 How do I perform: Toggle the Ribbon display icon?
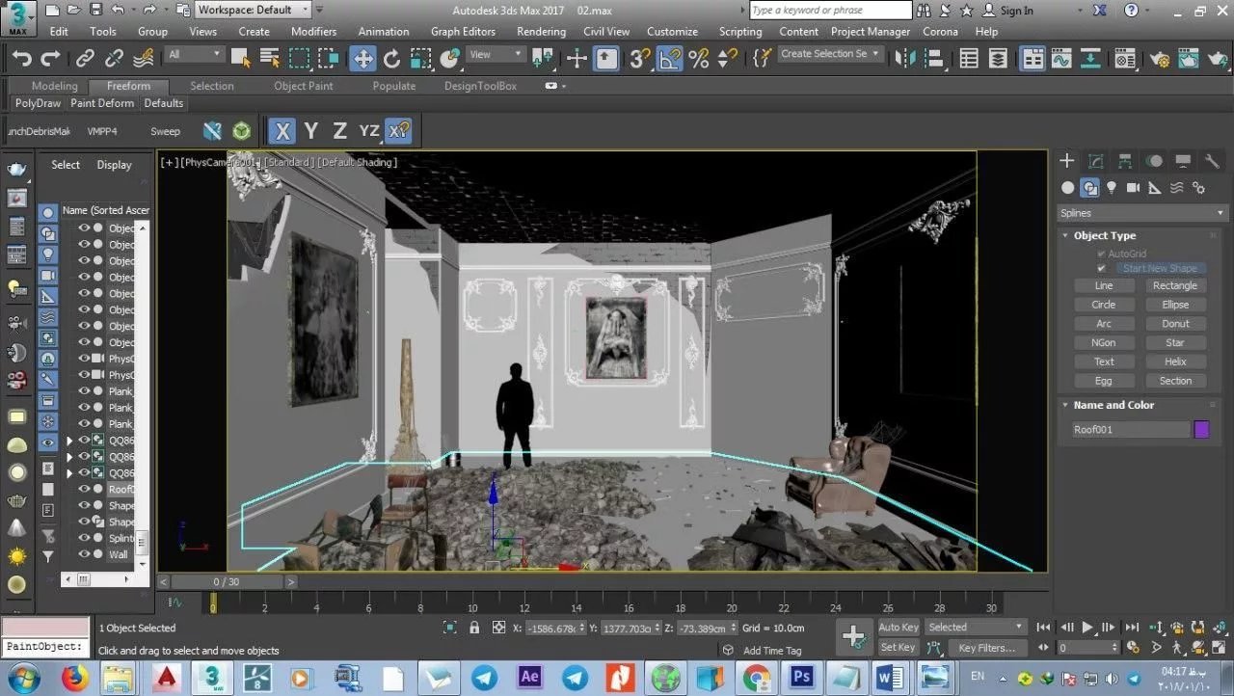[x=1033, y=59]
